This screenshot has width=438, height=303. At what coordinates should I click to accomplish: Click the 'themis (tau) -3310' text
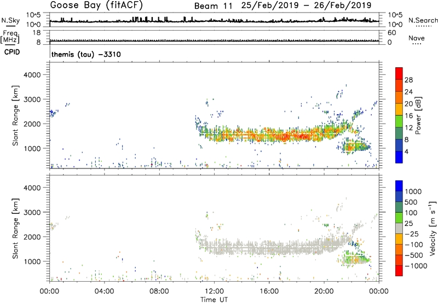coord(86,54)
